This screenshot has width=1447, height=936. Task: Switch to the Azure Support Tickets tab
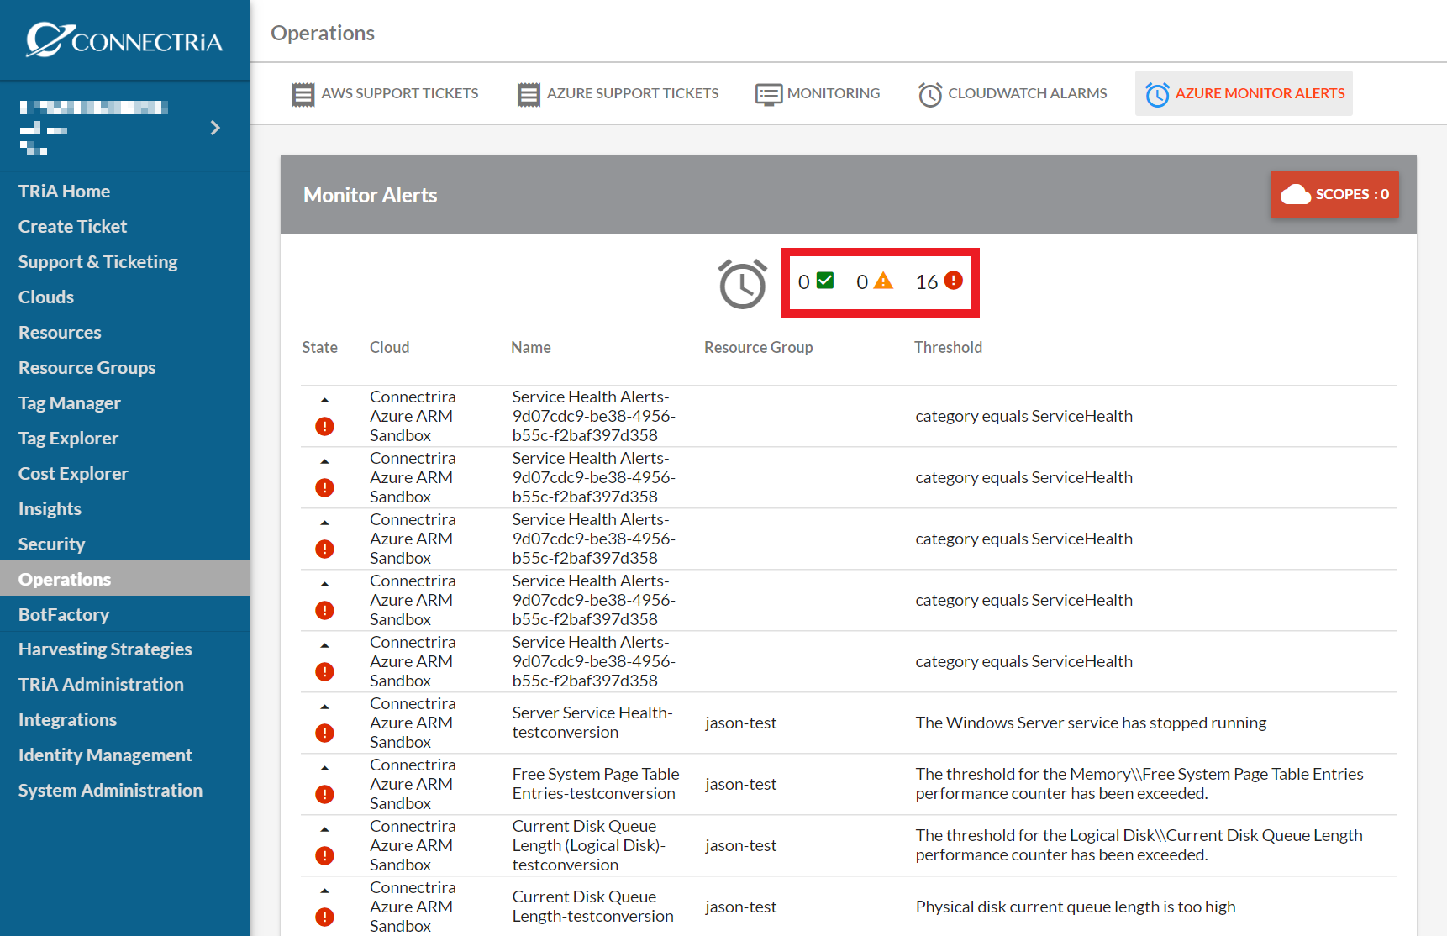coord(618,93)
